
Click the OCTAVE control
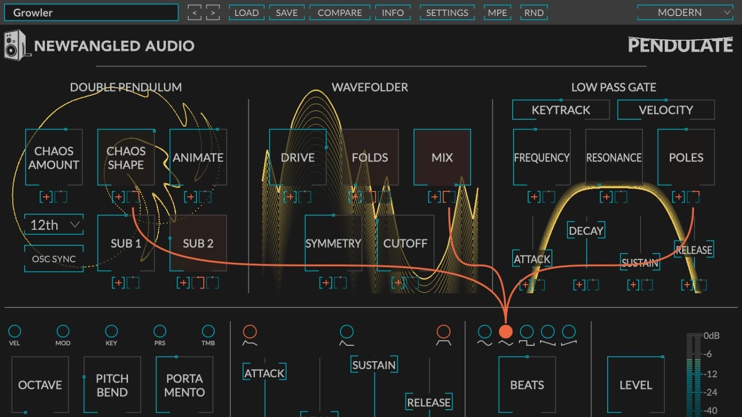(x=40, y=385)
